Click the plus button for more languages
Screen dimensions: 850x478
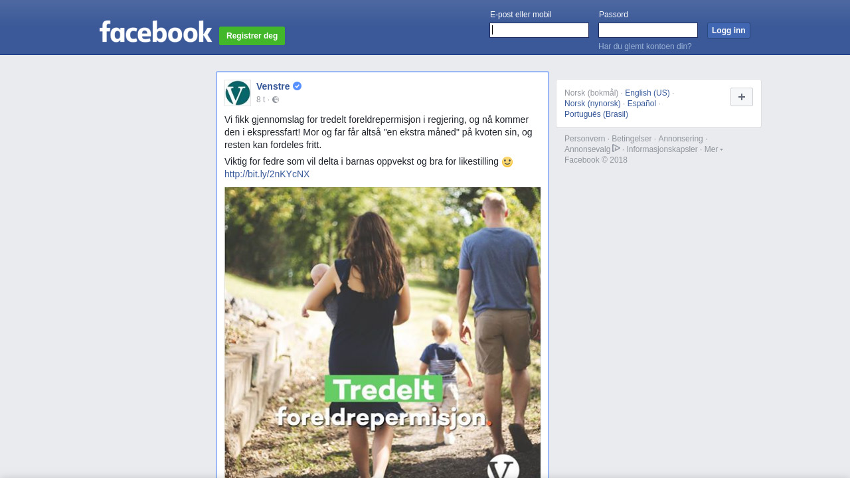(x=742, y=97)
